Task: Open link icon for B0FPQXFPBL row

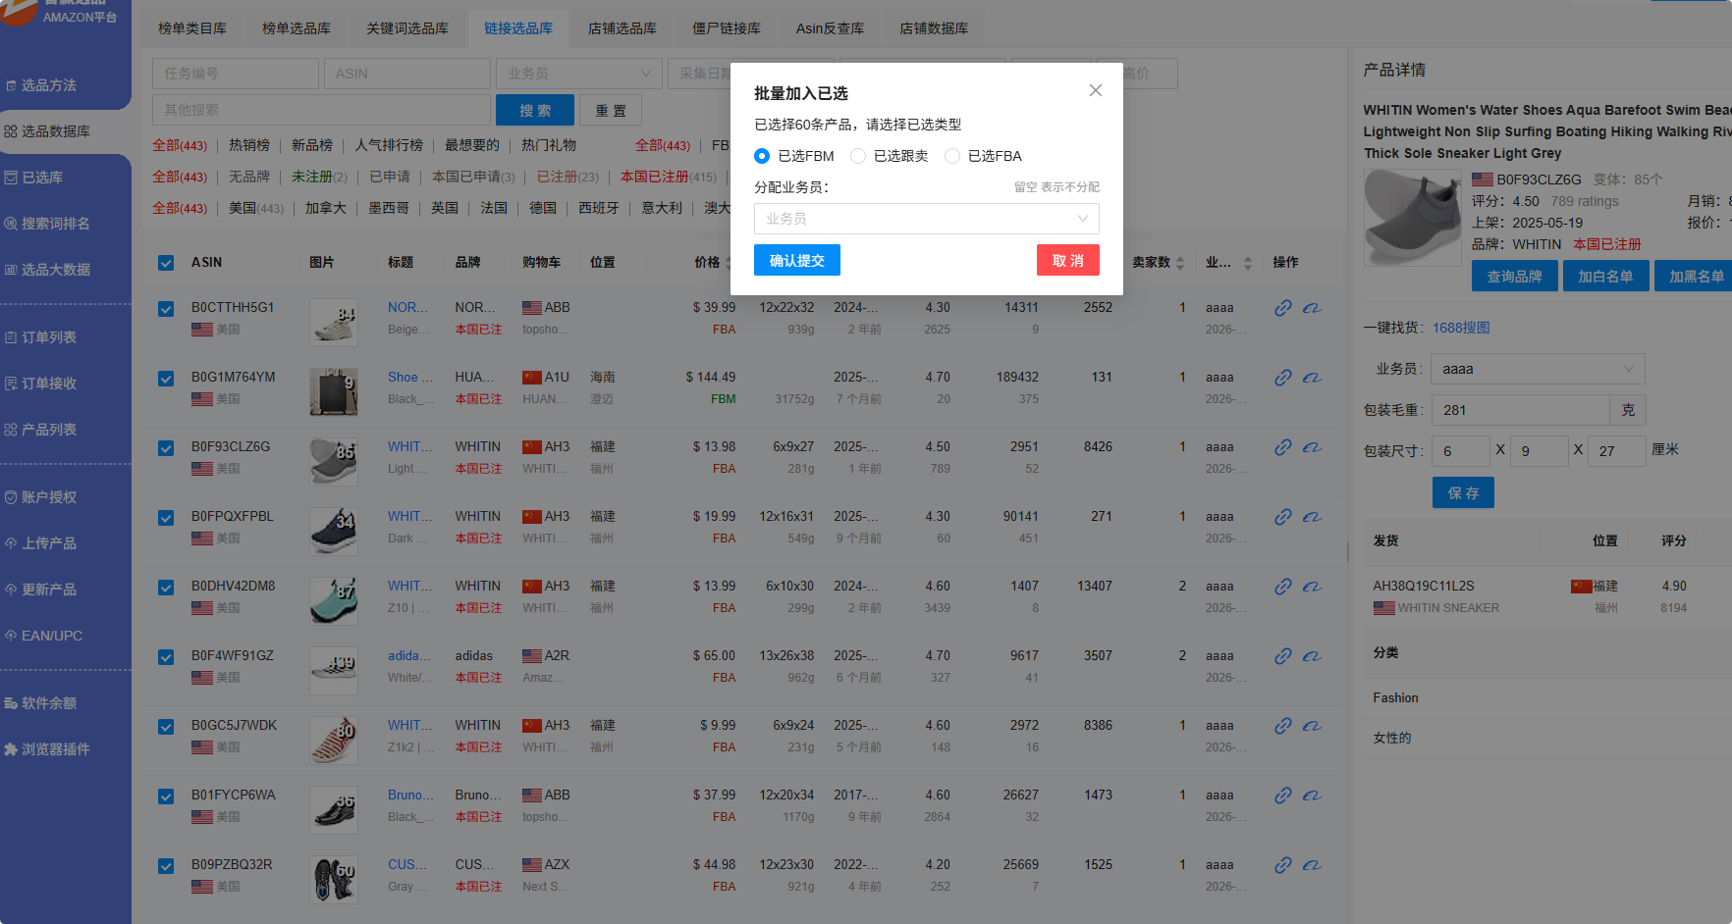Action: pyautogui.click(x=1283, y=517)
